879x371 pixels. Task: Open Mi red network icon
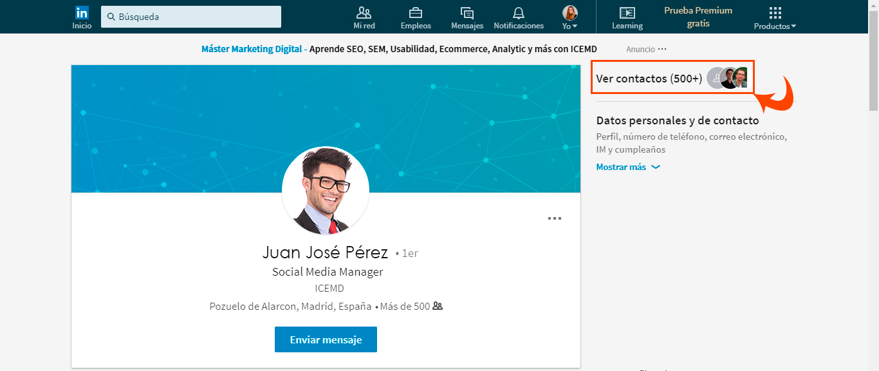click(x=364, y=14)
